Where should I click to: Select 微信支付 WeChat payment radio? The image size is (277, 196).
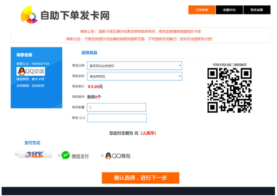[60, 155]
